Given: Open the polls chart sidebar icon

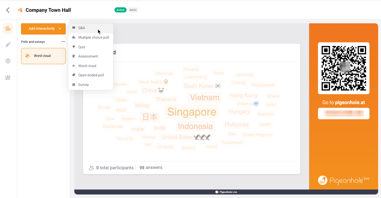Looking at the screenshot, I should [8, 28].
